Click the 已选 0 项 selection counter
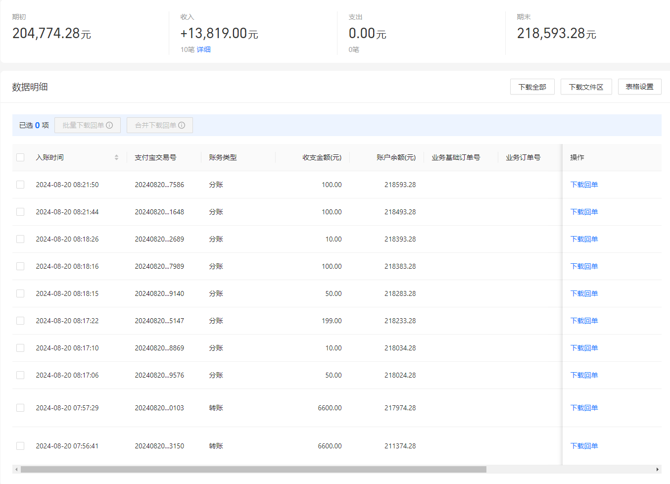Screen dimensions: 670x484 [34, 125]
